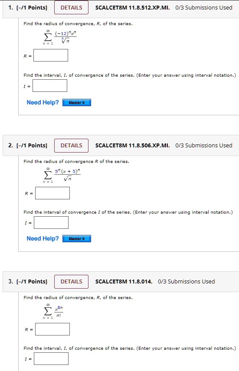The image size is (239, 371).
Task: Select question code SCALCET8M 11.8.512.XP.MI.
Action: pos(133,7)
